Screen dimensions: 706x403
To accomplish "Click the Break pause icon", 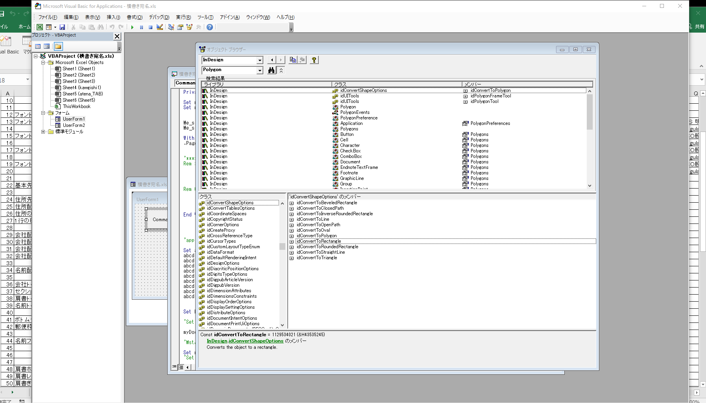I will click(142, 27).
